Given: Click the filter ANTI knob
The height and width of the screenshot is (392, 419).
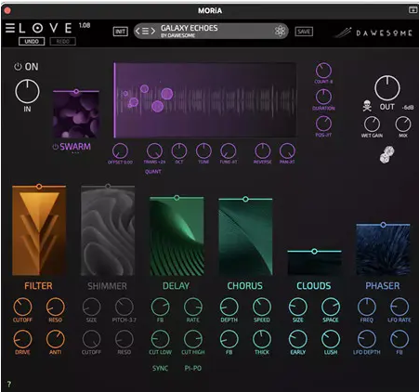Looking at the screenshot, I should [x=56, y=339].
